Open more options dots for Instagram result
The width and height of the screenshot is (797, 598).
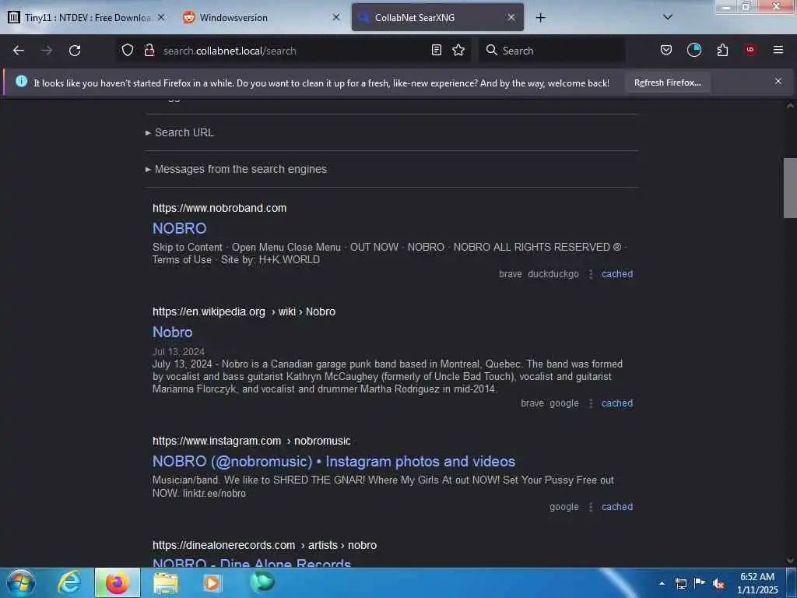pos(590,507)
